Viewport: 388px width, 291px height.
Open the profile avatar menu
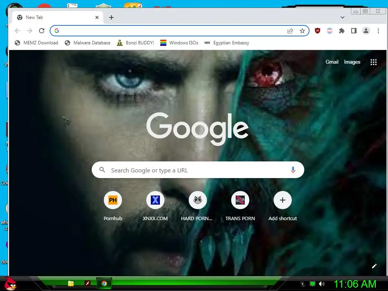click(x=366, y=31)
